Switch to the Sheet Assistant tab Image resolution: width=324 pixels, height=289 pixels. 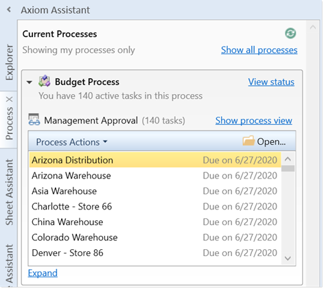pyautogui.click(x=10, y=192)
